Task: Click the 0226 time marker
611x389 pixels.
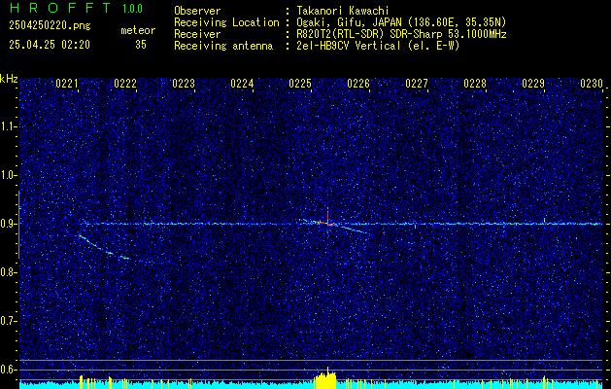Action: (358, 84)
